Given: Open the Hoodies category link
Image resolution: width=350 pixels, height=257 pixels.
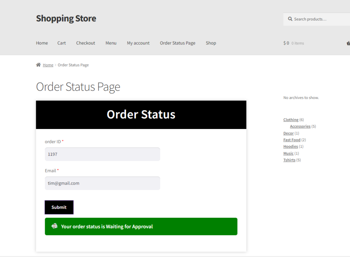Looking at the screenshot, I should [291, 146].
